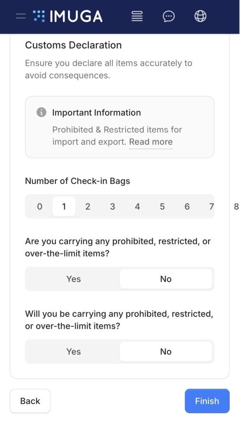Open the chat bubble icon
Screen dimensions: 249x421
168,16
